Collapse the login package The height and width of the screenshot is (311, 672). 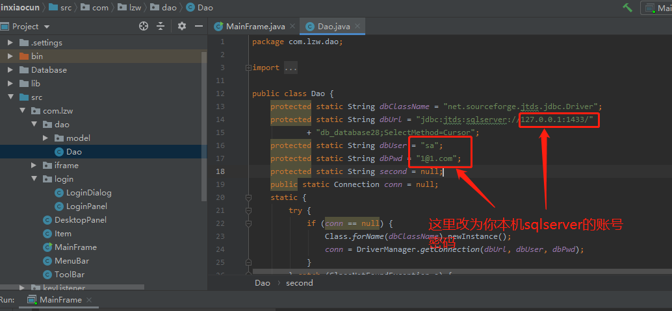click(34, 179)
